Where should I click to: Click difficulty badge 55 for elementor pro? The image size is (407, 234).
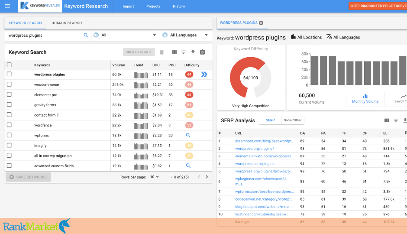[x=189, y=95]
